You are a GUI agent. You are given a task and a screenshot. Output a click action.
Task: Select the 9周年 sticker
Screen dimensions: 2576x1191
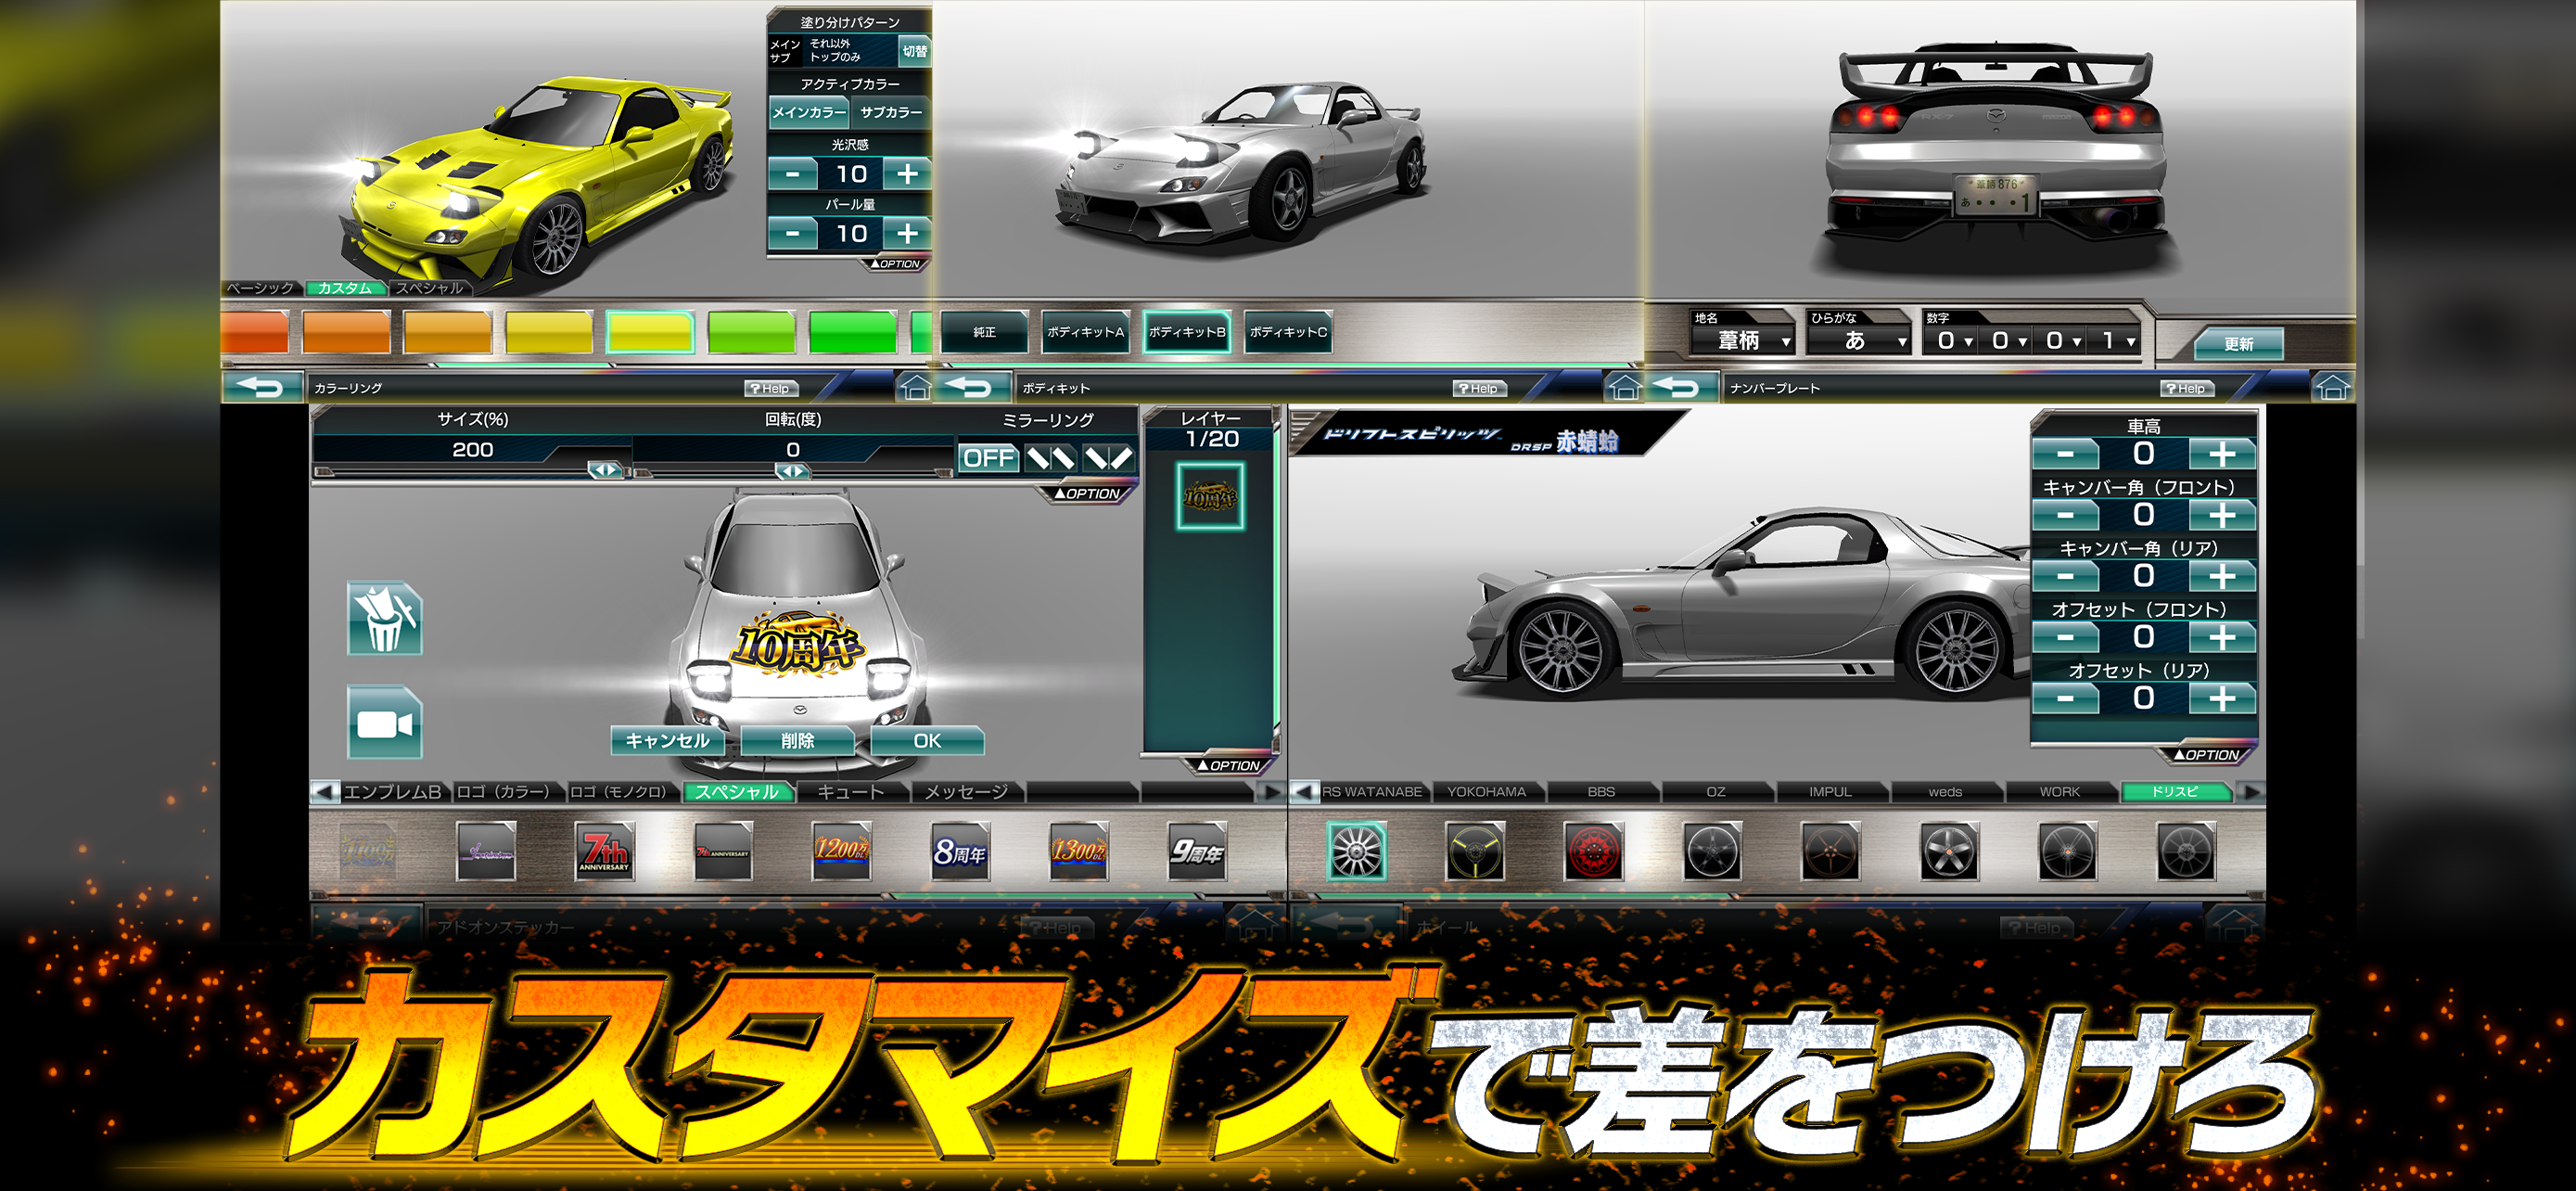[x=1197, y=851]
